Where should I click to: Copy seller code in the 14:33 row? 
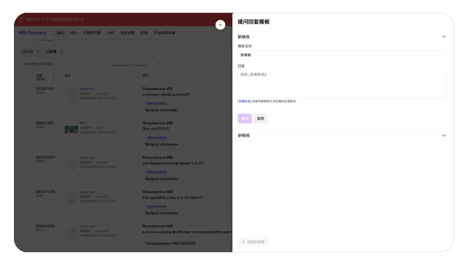pos(107,94)
